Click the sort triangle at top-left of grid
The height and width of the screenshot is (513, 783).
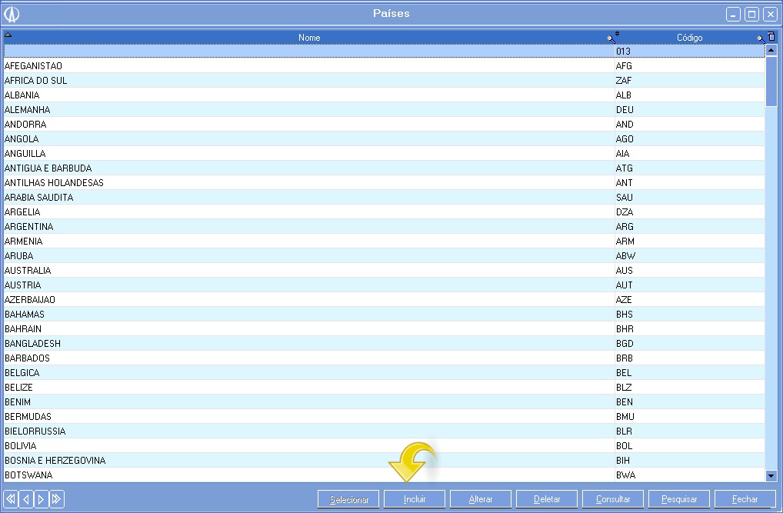point(8,35)
